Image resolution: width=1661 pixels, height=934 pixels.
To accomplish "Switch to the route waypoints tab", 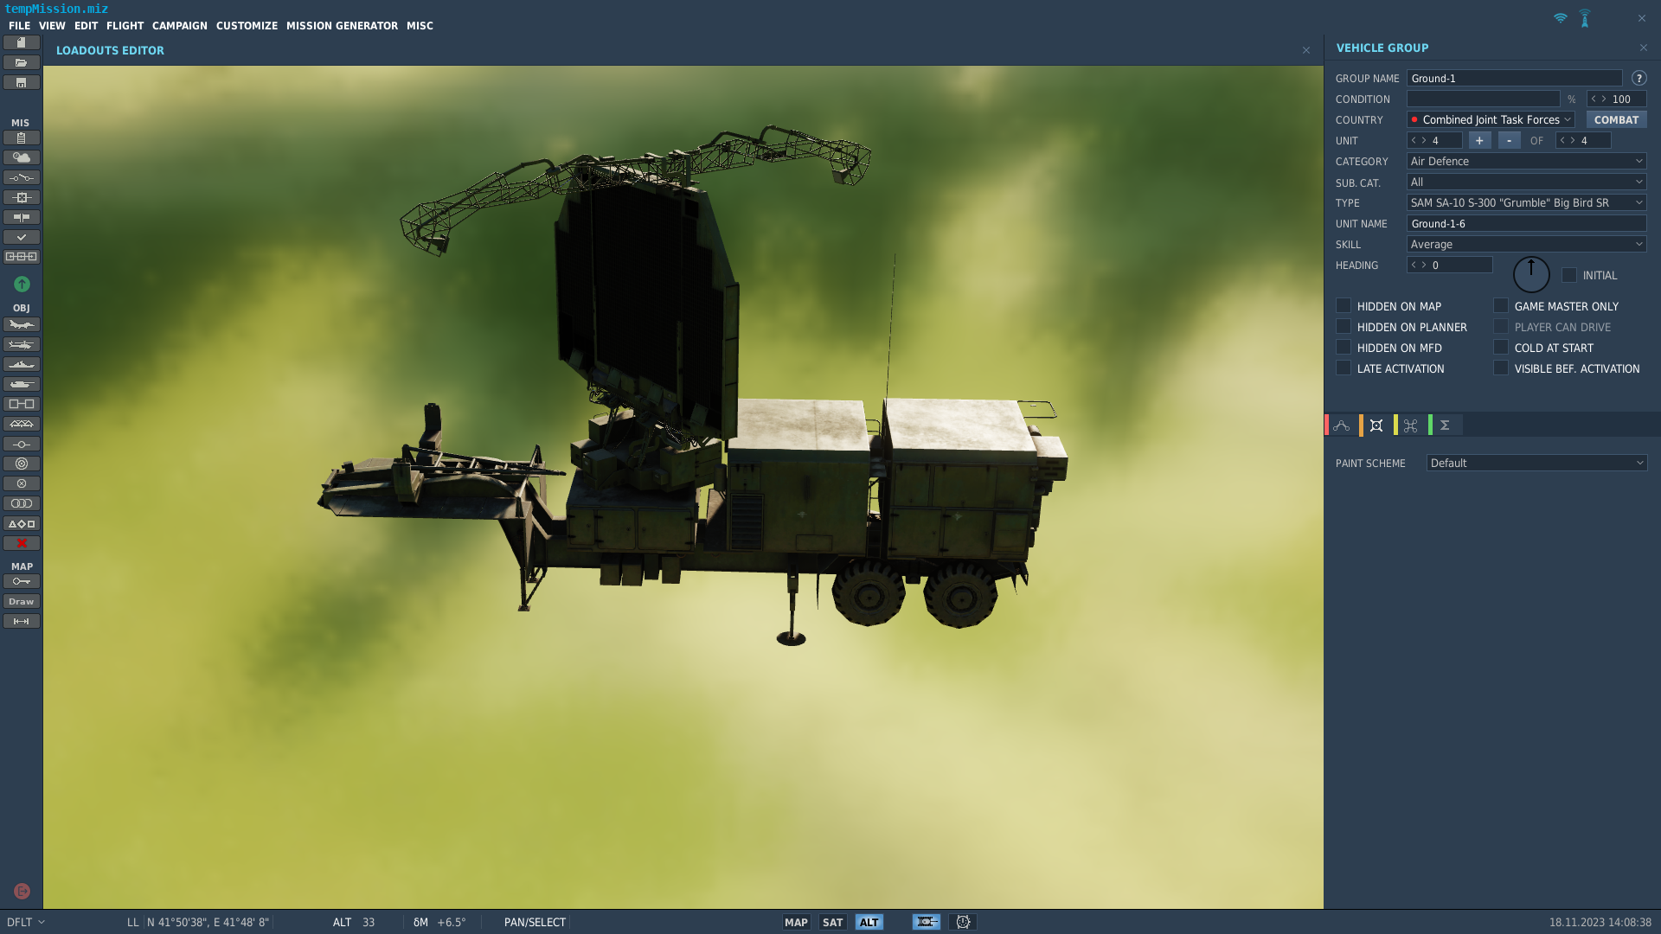I will tap(1342, 425).
